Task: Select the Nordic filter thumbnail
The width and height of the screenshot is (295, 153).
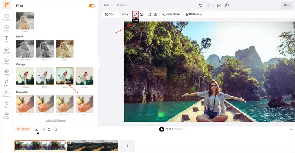Action: coord(45,104)
